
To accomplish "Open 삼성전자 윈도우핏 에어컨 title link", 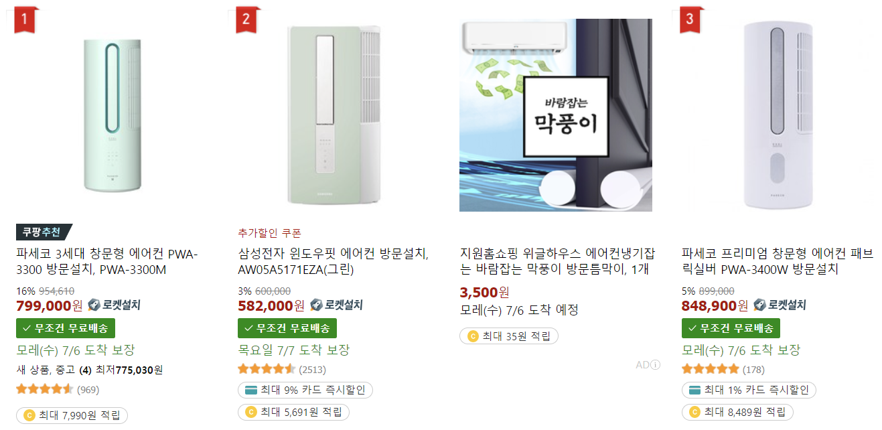I will (x=333, y=262).
